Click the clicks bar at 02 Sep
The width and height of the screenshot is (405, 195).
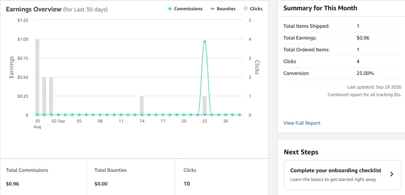(x=51, y=96)
